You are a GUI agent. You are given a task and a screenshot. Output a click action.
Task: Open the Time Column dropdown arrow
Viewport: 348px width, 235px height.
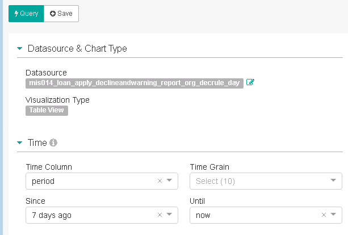[x=169, y=180]
